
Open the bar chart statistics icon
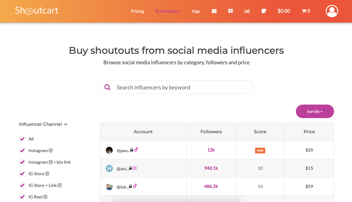click(x=247, y=11)
